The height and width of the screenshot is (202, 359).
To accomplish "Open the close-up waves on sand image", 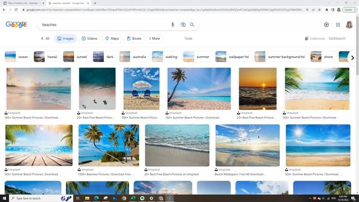I will coord(177,145).
